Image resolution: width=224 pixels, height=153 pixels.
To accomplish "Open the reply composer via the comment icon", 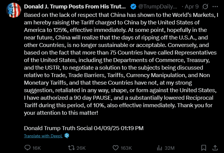I will pyautogui.click(x=27, y=148).
